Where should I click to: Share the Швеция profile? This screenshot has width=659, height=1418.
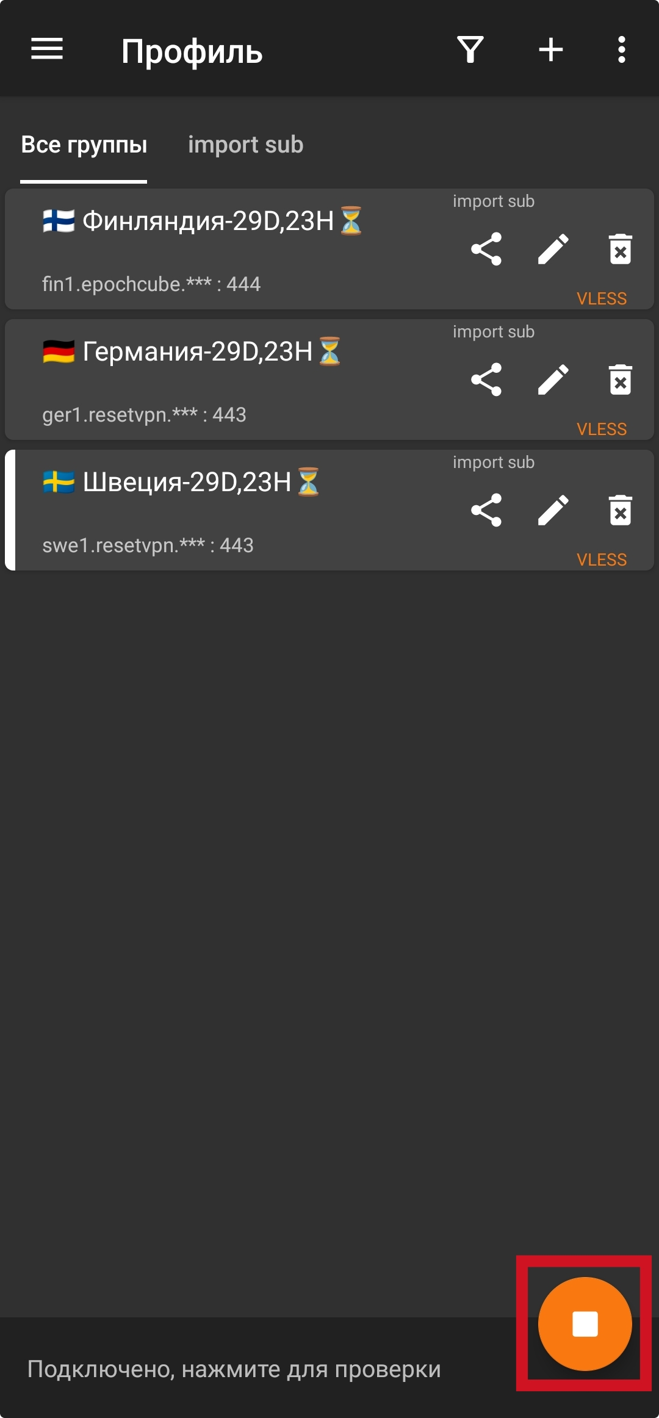pyautogui.click(x=486, y=510)
